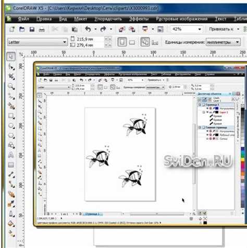Choose the Crop tool in main toolbox

click(11, 76)
